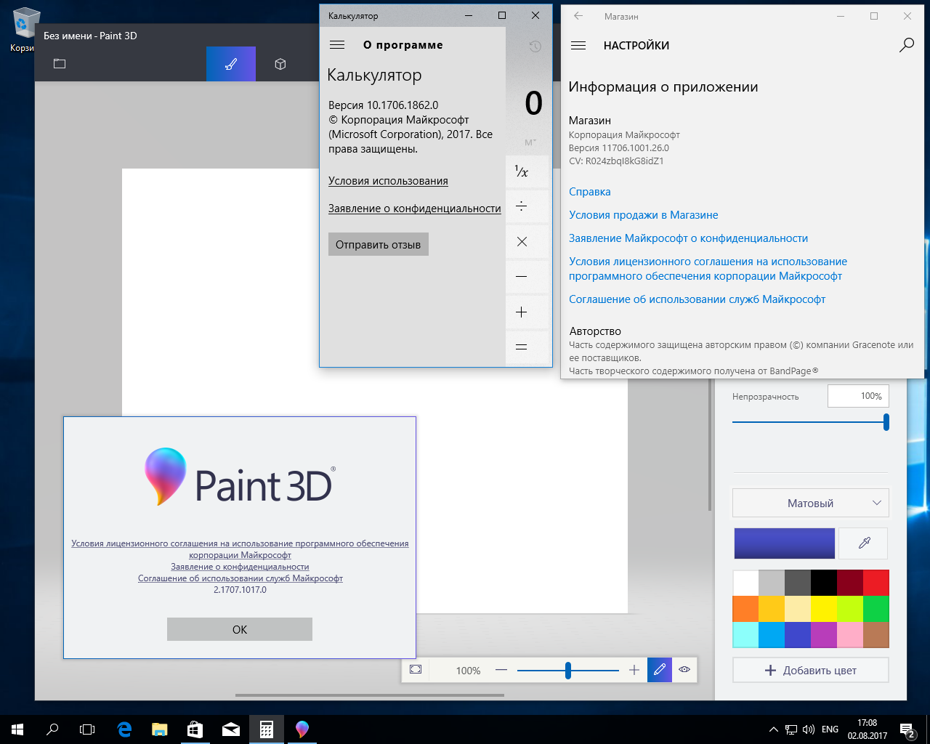Open Store's Соглашение об использовании служб link

(x=697, y=299)
